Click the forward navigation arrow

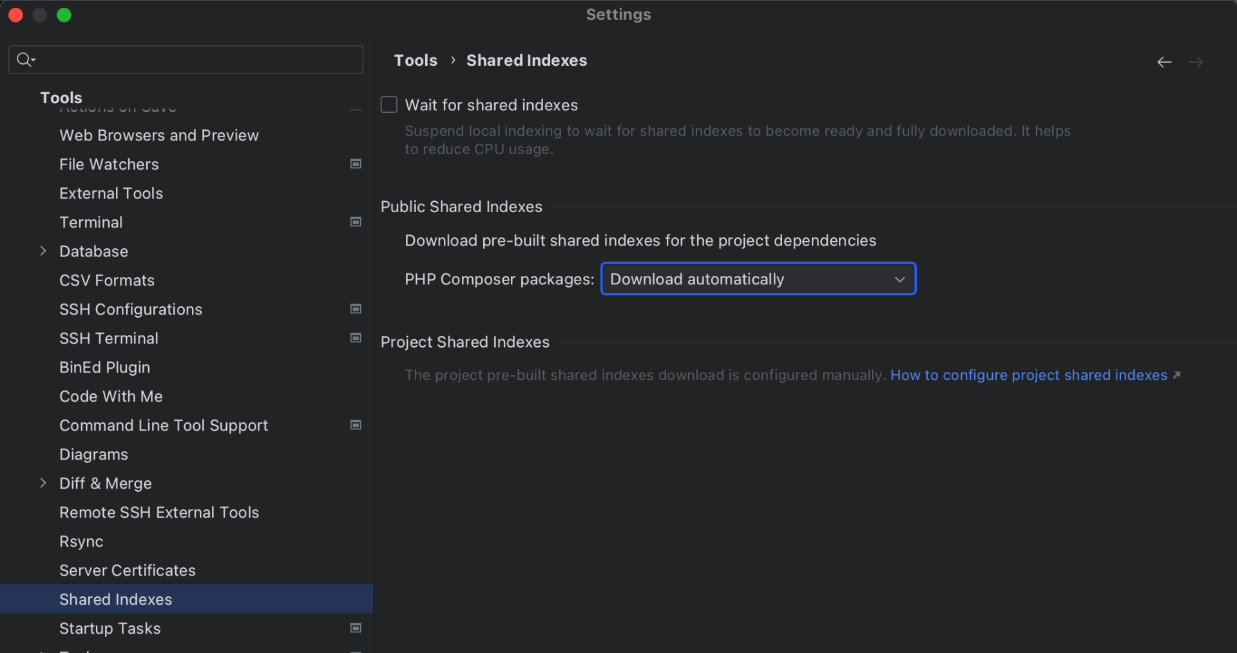tap(1196, 62)
